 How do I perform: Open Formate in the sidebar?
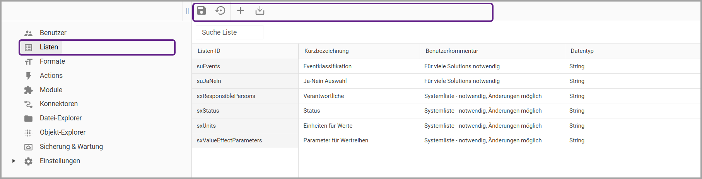[x=52, y=61]
